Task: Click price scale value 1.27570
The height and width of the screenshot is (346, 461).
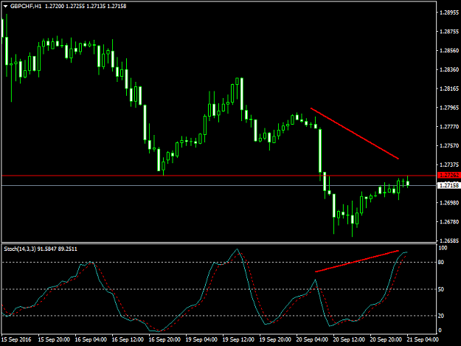Action: point(449,146)
